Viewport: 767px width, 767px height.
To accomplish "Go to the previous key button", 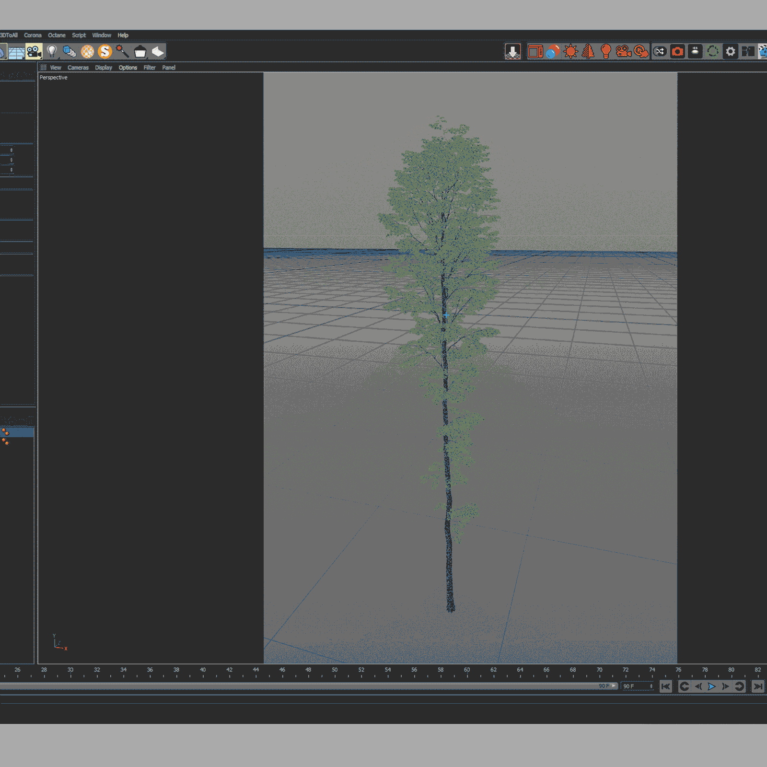I will (x=684, y=686).
